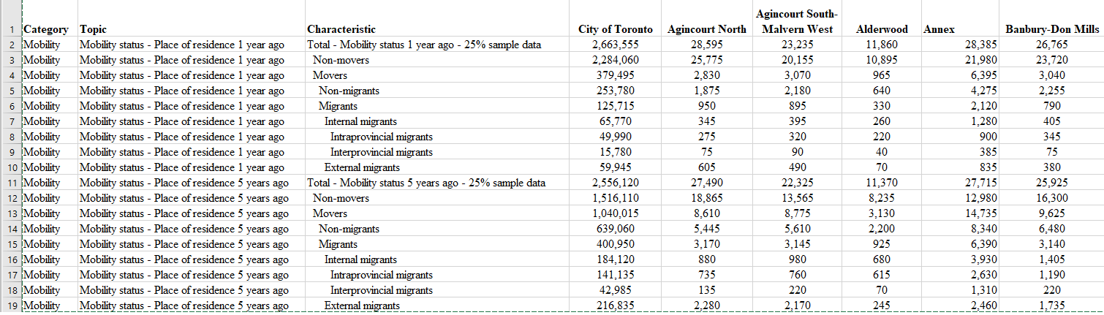This screenshot has height=315, width=1104.
Task: Select the cell showing 125,715
Action: [x=615, y=106]
